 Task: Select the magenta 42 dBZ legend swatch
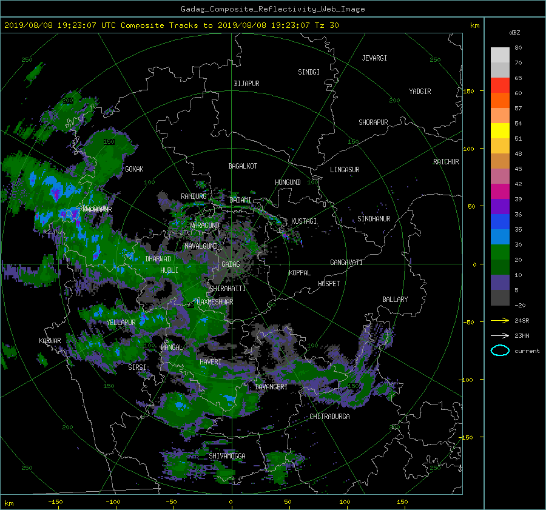[500, 192]
